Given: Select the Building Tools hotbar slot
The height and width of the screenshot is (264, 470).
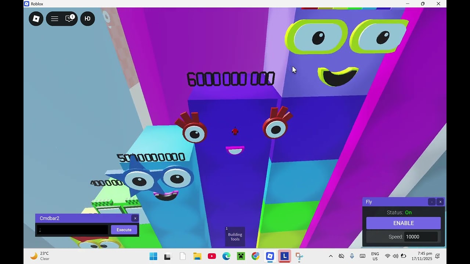Looking at the screenshot, I should pyautogui.click(x=235, y=236).
